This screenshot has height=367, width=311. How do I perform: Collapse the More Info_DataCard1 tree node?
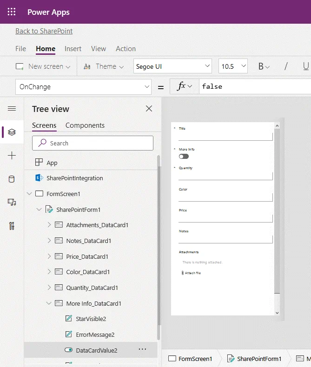49,303
